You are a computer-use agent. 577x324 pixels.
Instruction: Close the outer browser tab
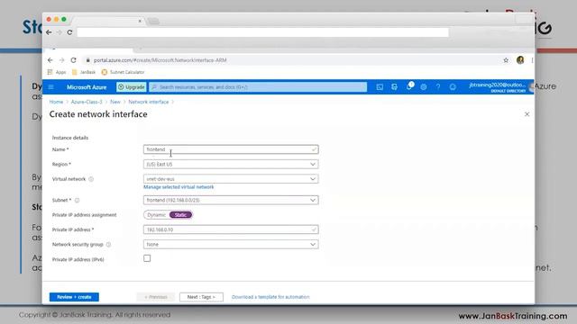coord(140,21)
